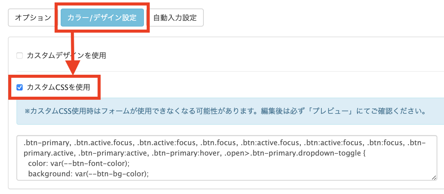The width and height of the screenshot is (444, 194).
Task: Click the resize grip of the CSS textarea
Action: click(x=433, y=177)
